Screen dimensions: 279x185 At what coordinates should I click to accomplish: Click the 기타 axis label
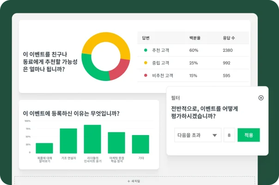pyautogui.click(x=141, y=158)
